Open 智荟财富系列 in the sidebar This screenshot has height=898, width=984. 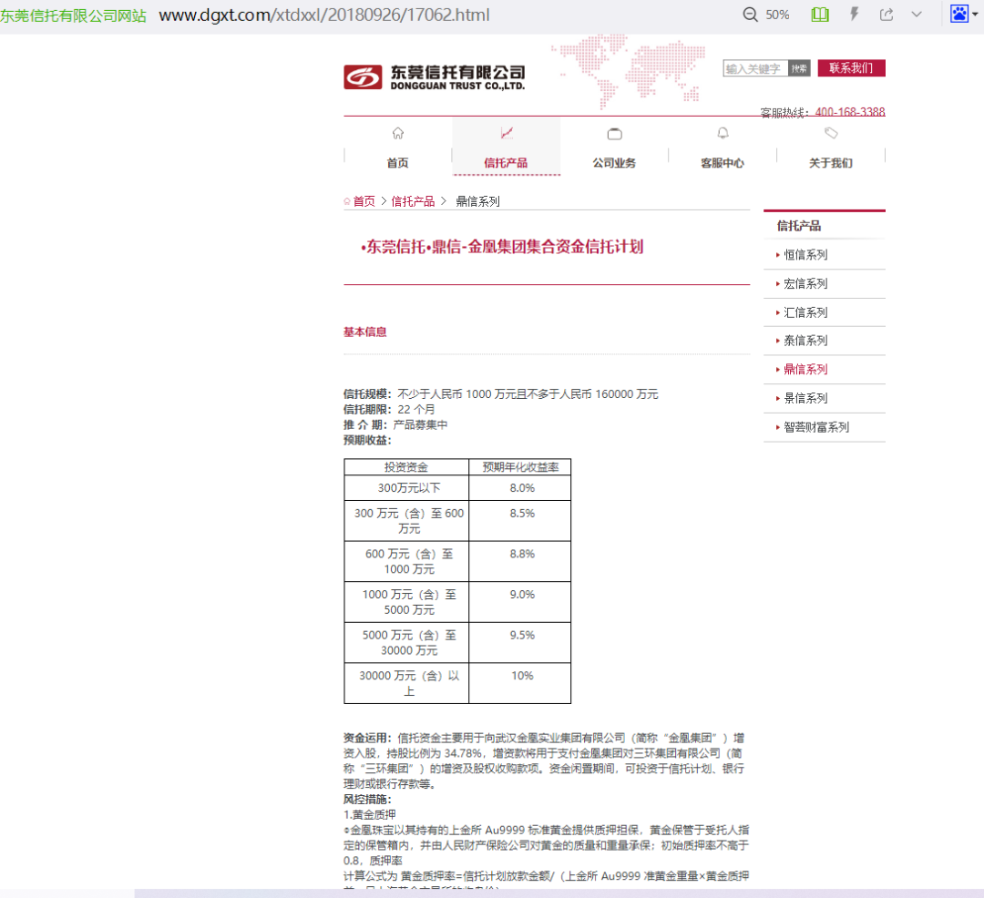[816, 427]
